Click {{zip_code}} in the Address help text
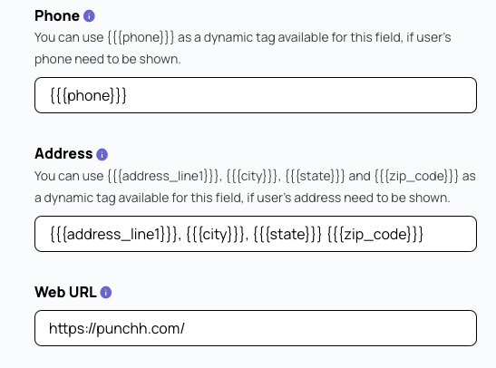Image resolution: width=496 pixels, height=368 pixels. click(x=416, y=176)
